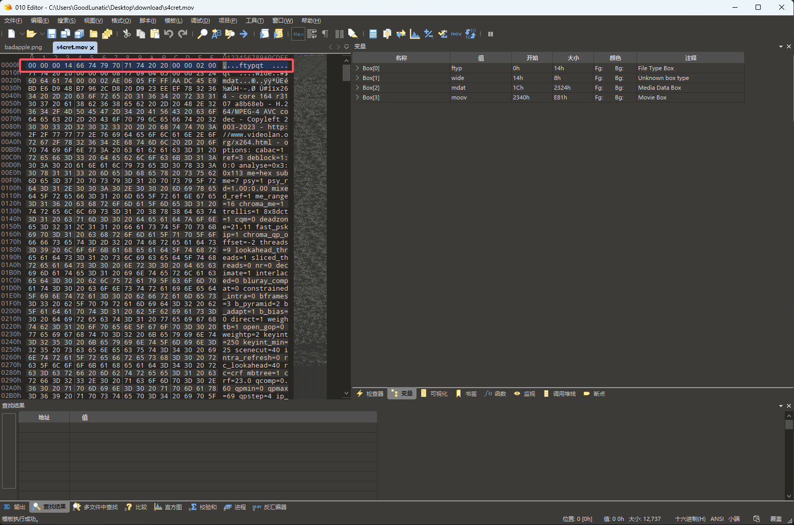Save the file with the floppy icon

[x=52, y=34]
